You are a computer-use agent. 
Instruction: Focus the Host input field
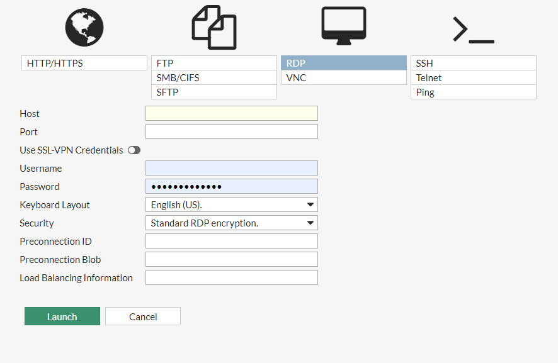pos(231,113)
